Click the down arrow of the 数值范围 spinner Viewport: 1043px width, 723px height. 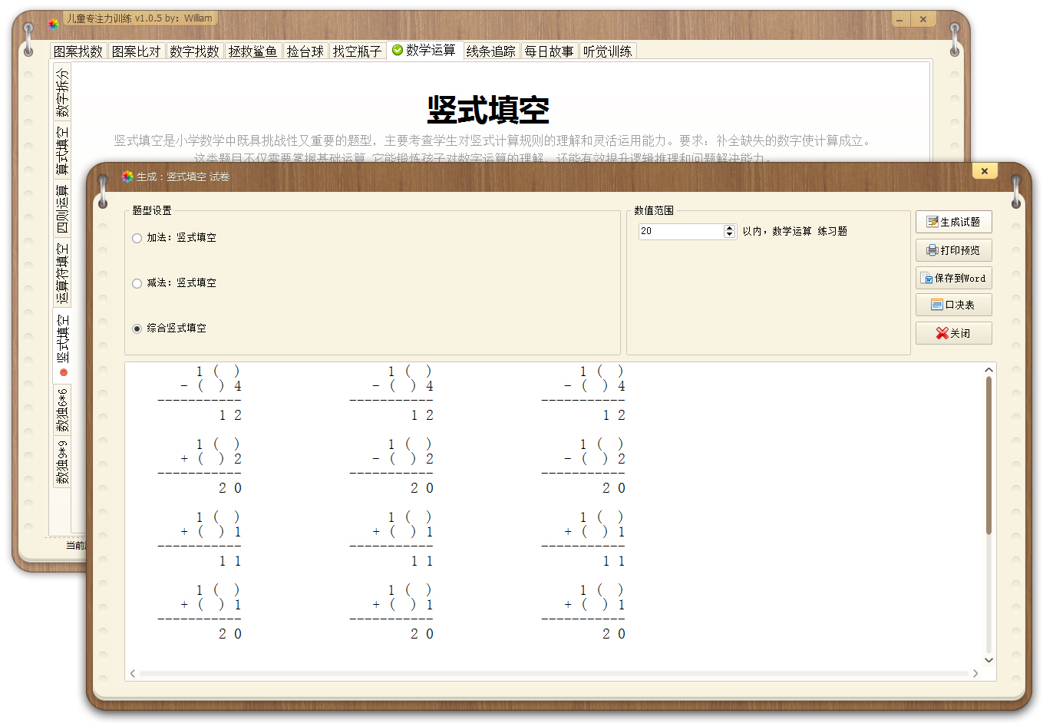point(728,235)
